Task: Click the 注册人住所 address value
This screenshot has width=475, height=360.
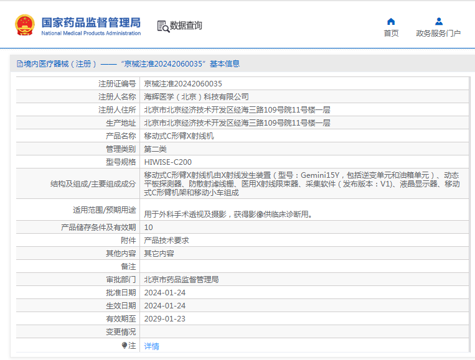Action: pos(237,110)
